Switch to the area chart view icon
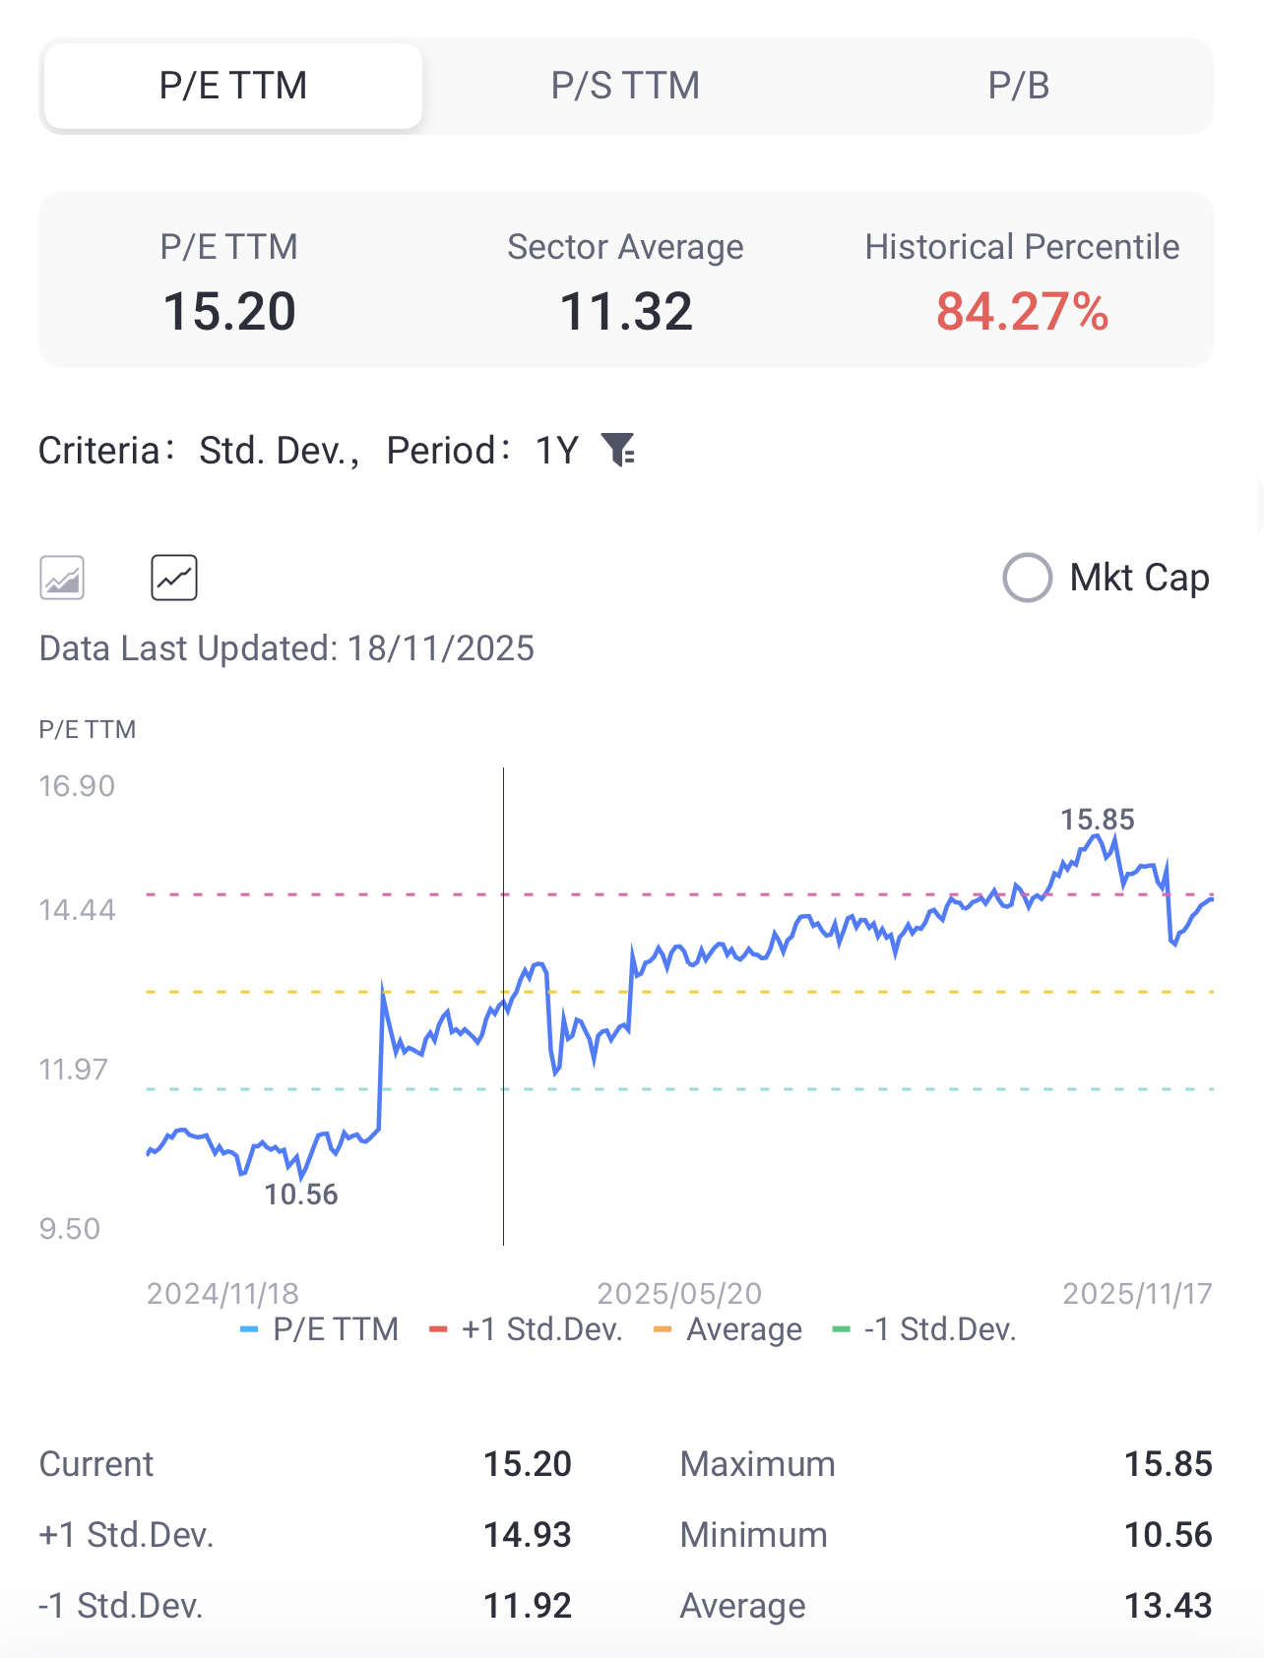The image size is (1264, 1658). coord(62,578)
